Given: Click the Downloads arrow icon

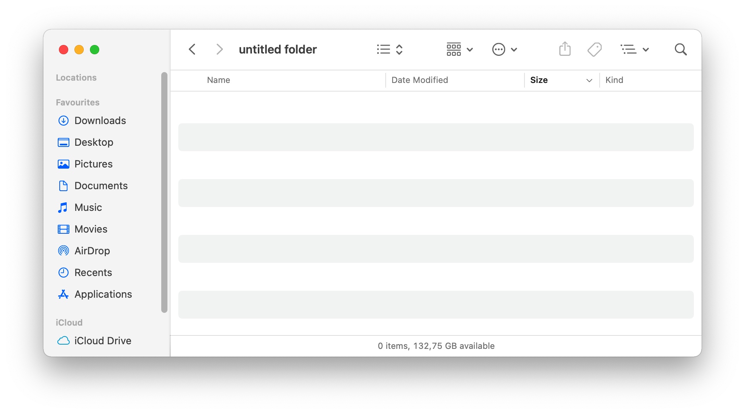Looking at the screenshot, I should (x=64, y=121).
